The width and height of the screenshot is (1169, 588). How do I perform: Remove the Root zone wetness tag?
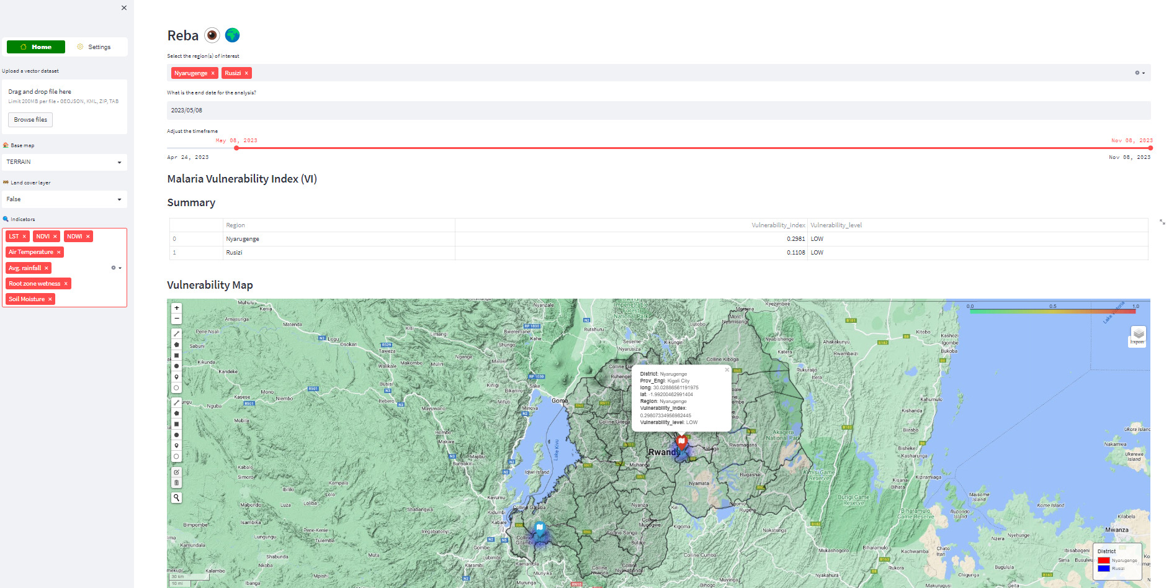pyautogui.click(x=66, y=284)
